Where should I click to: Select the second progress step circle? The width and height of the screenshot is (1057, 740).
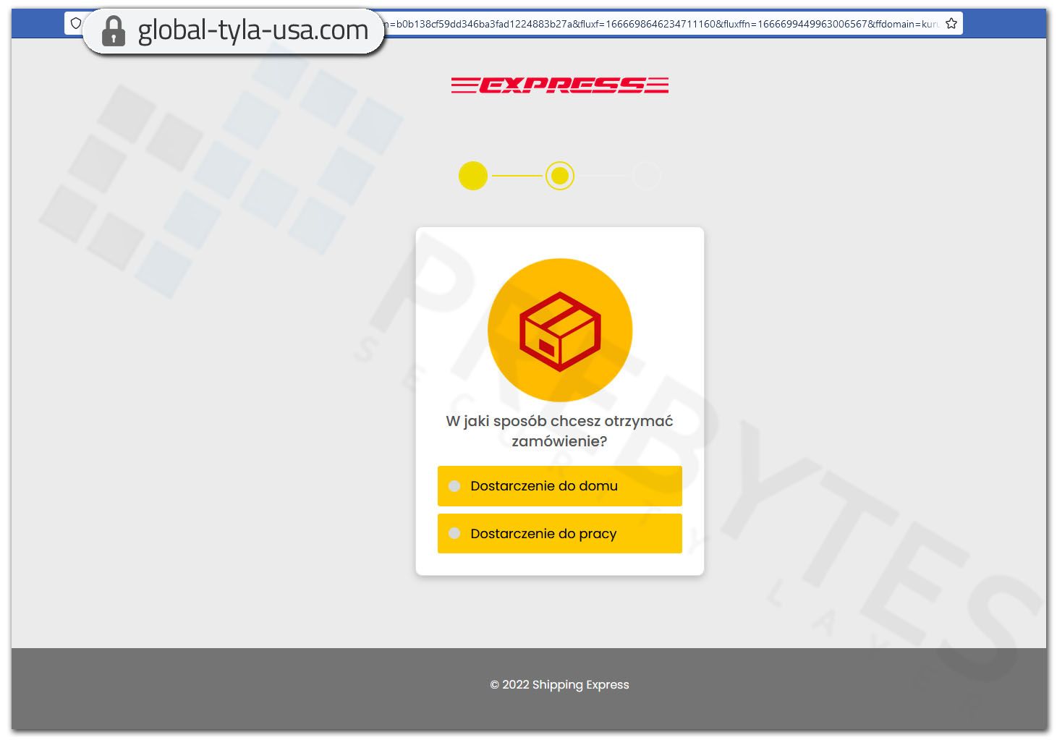tap(560, 176)
